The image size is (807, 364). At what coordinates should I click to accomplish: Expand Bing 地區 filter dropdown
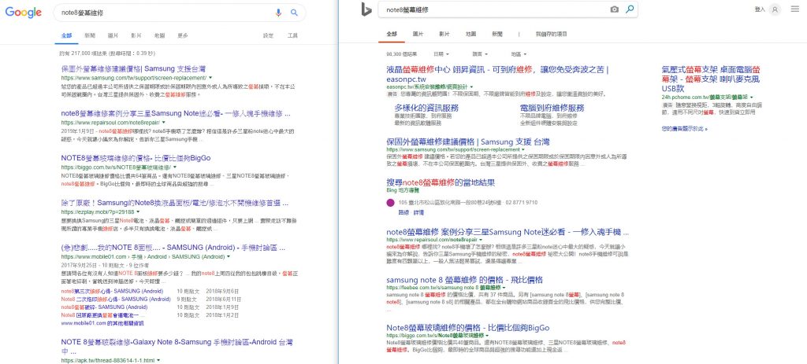pos(519,54)
